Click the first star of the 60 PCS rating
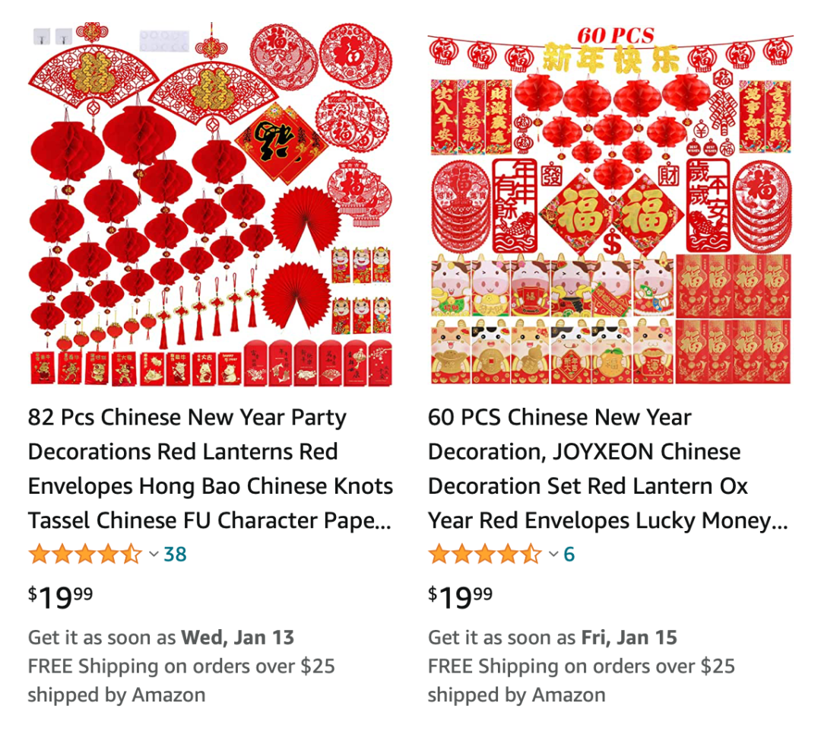 tap(439, 554)
